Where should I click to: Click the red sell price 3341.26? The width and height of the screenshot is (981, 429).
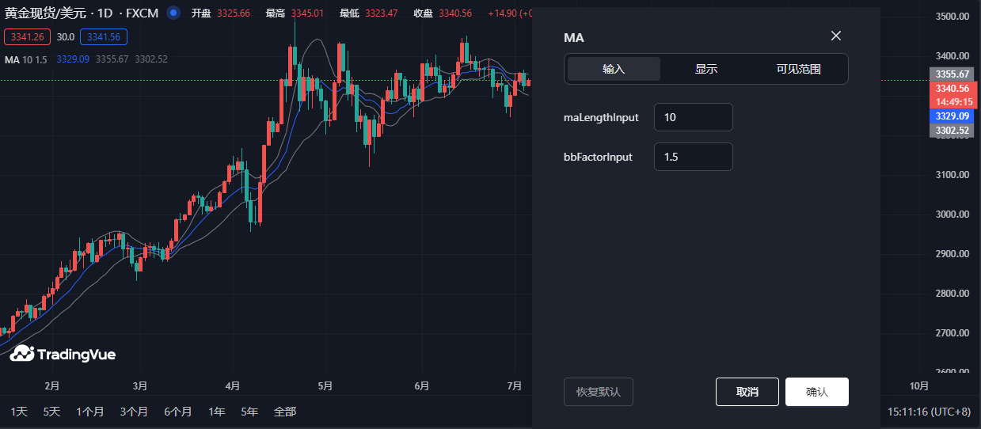28,37
